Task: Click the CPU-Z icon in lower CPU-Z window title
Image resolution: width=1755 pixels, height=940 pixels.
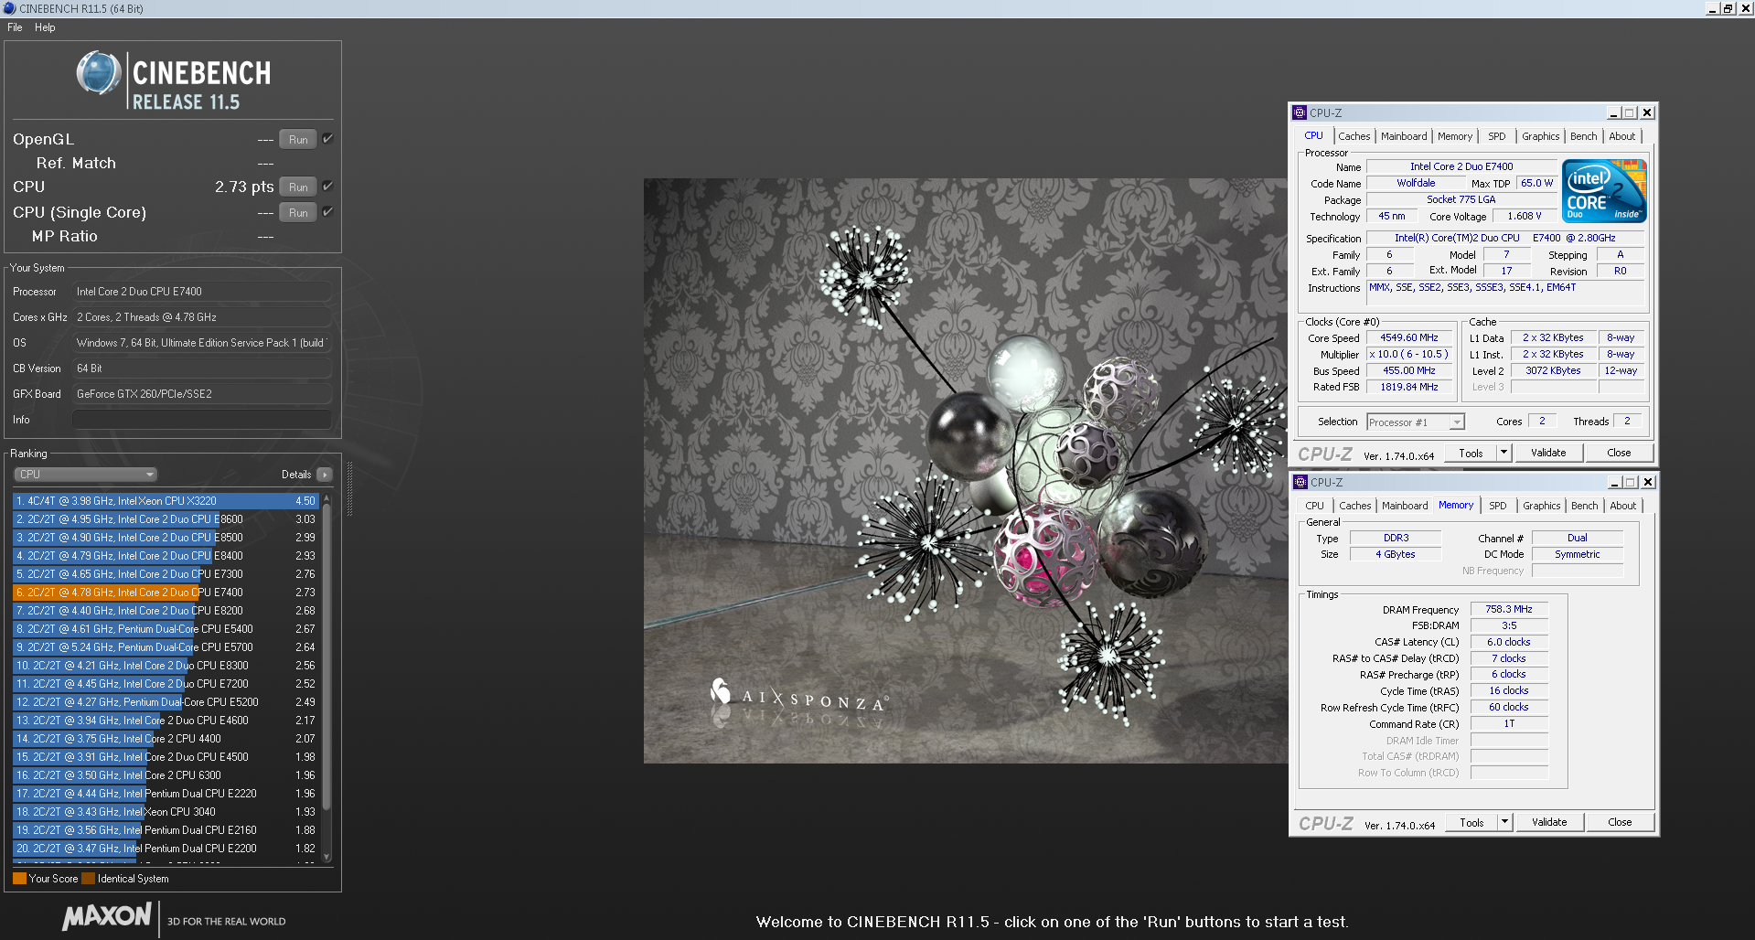Action: [1300, 482]
